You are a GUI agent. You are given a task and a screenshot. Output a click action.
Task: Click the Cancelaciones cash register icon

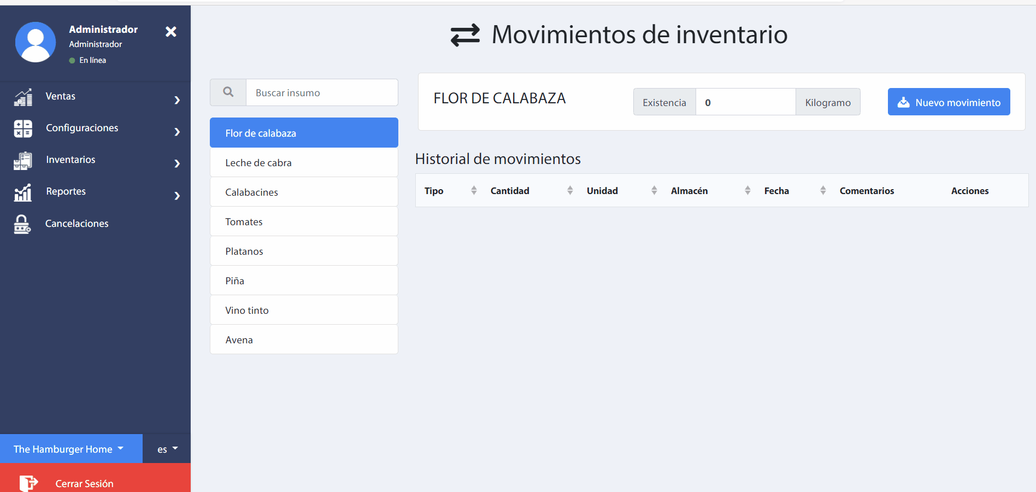pos(22,224)
